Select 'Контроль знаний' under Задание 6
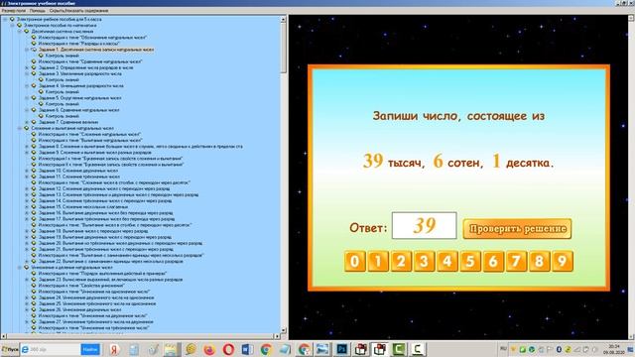The image size is (635, 357). (x=62, y=116)
